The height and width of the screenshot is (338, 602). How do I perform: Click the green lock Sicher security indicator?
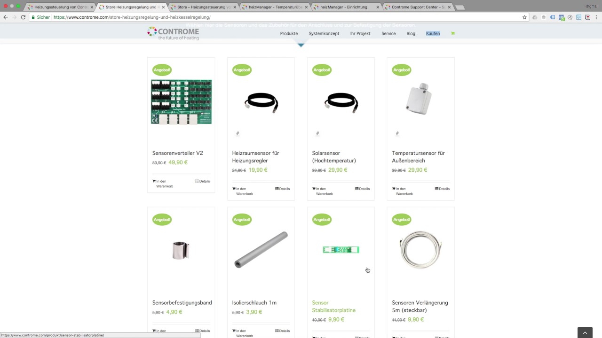coord(40,17)
